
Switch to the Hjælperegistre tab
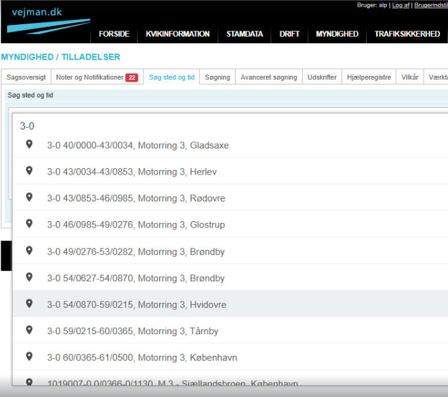pos(369,77)
